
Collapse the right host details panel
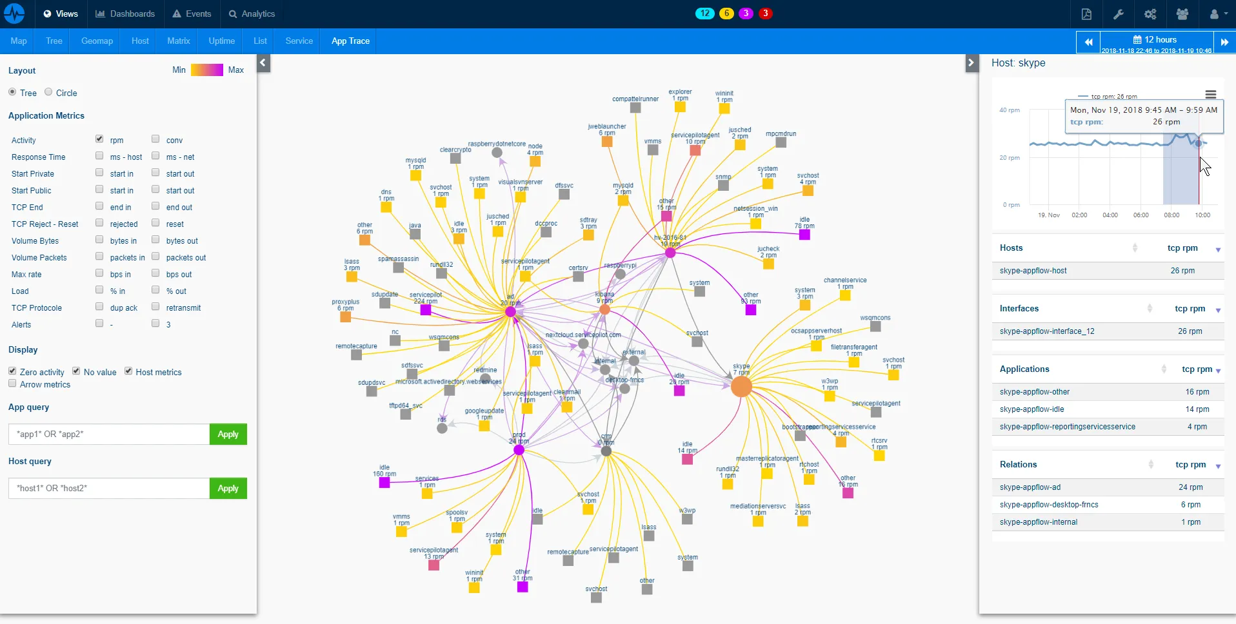pyautogui.click(x=972, y=63)
